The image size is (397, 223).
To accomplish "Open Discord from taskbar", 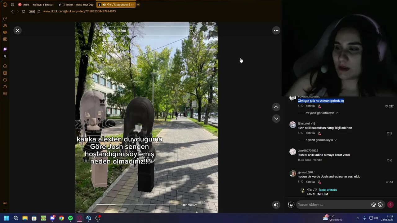I will click(52, 218).
